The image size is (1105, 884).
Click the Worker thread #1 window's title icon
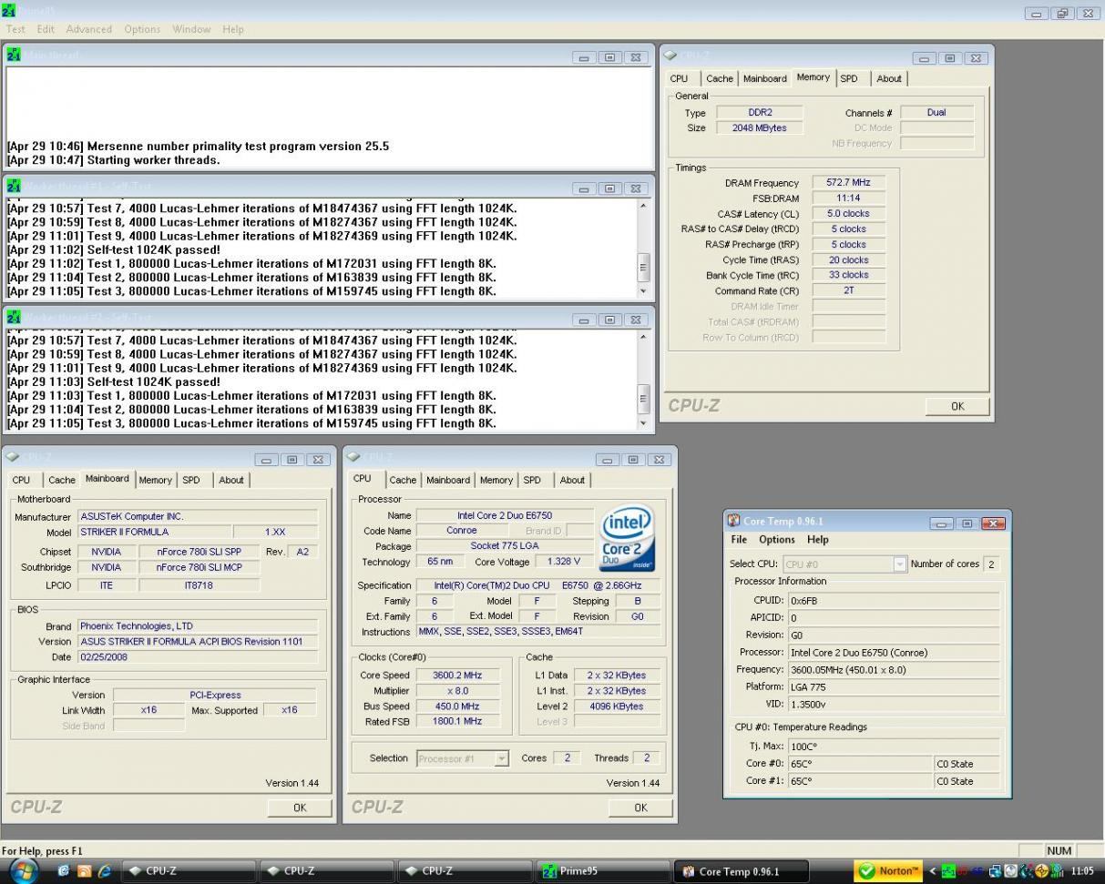(14, 187)
